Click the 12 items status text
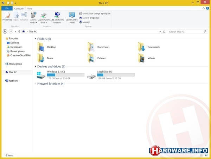This screenshot has width=211, height=159. [9, 155]
